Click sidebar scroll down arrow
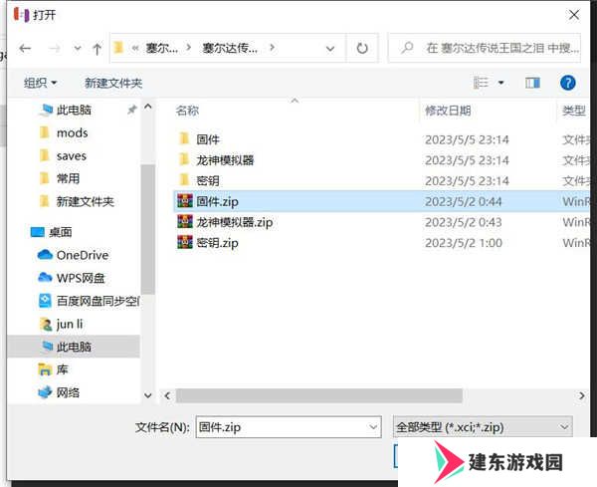Screen dimensions: 597x487 point(147,396)
